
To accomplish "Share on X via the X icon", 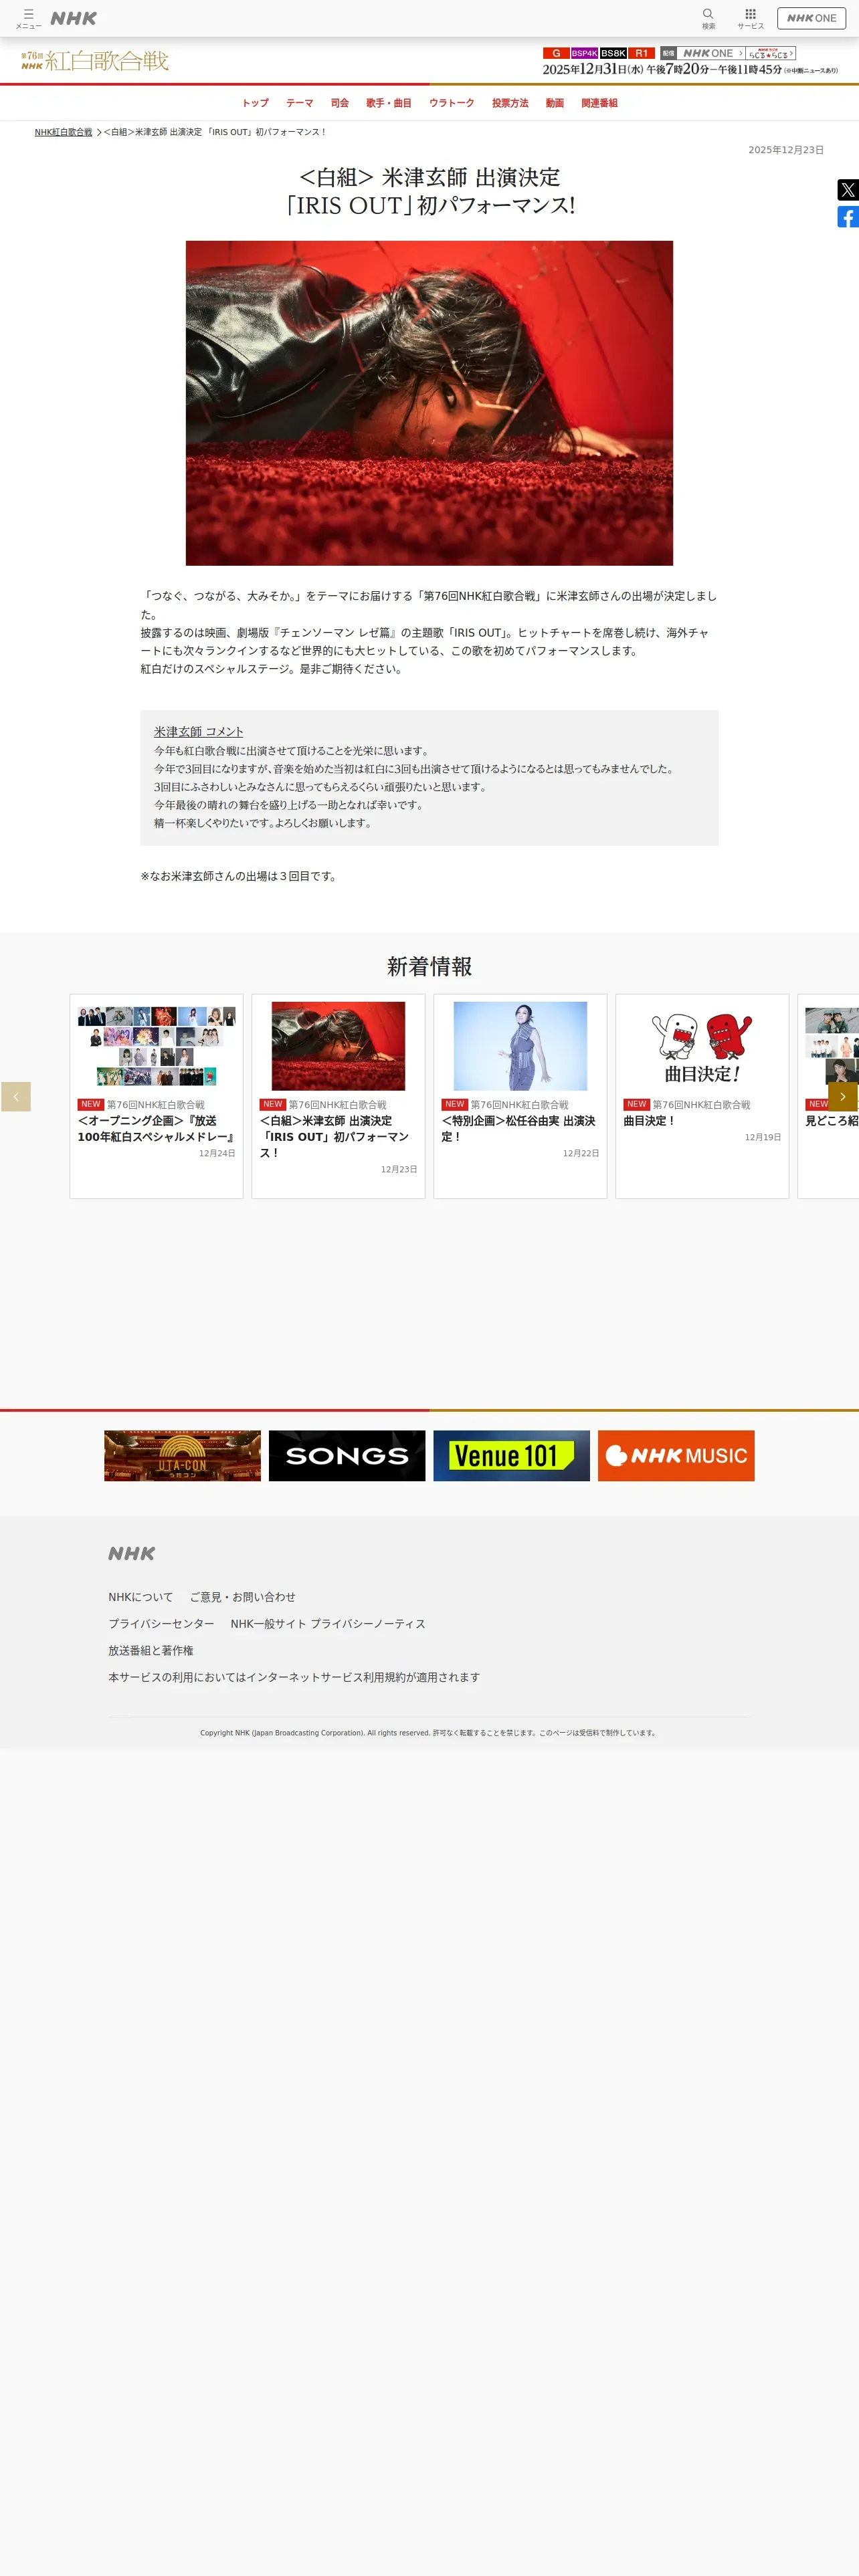I will pos(848,190).
